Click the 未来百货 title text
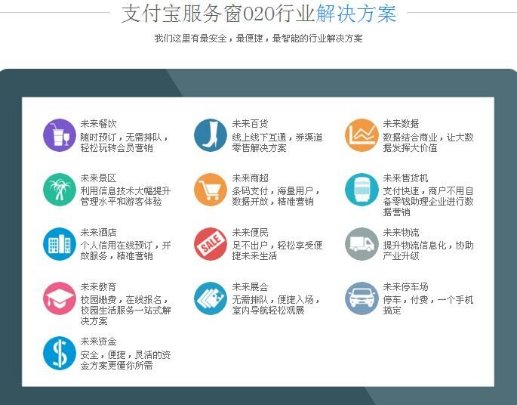 tap(250, 124)
